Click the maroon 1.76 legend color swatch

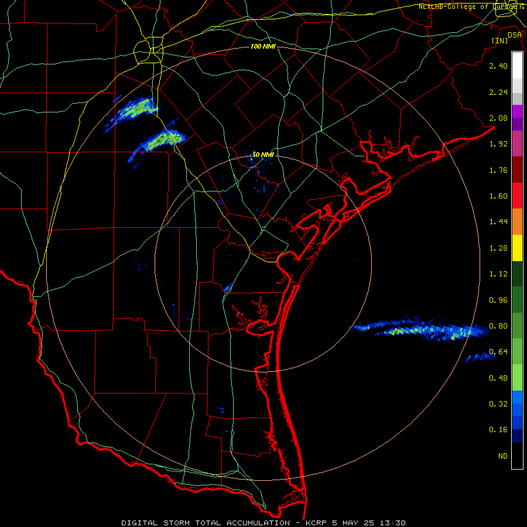[517, 170]
